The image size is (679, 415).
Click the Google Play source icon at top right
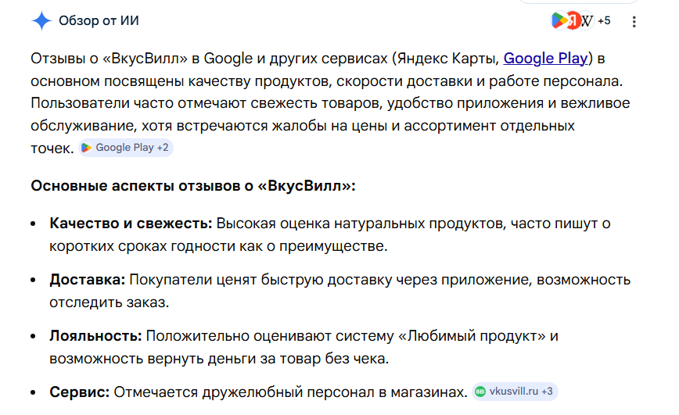point(559,21)
